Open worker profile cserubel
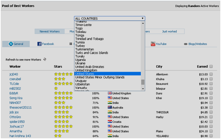Screen dimensions: 221x139 15,79
